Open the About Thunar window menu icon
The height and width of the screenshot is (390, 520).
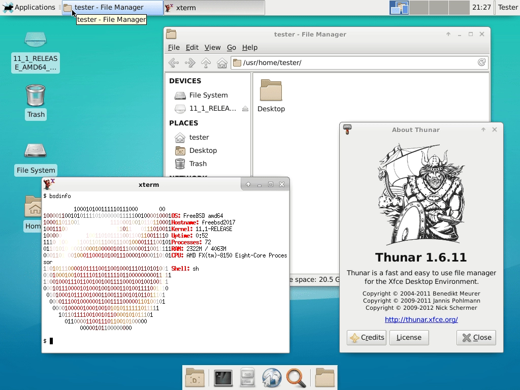pyautogui.click(x=347, y=129)
